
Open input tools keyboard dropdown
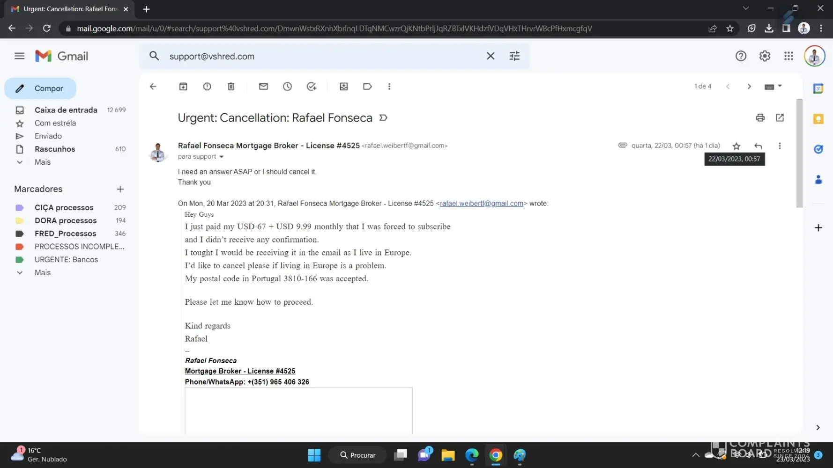point(773,87)
